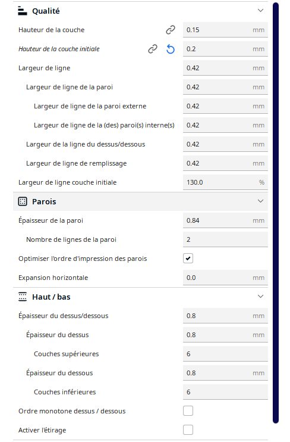This screenshot has height=442, width=290.
Task: Enable Ordre monotone dessus / dessous checkbox
Action: point(188,411)
